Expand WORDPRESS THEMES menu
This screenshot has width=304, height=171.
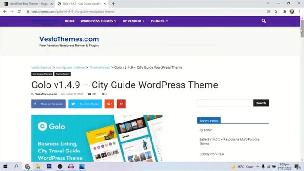(x=98, y=21)
